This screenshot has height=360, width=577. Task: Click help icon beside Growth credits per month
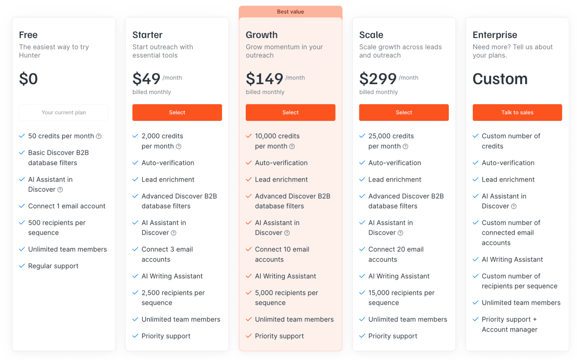tap(292, 147)
